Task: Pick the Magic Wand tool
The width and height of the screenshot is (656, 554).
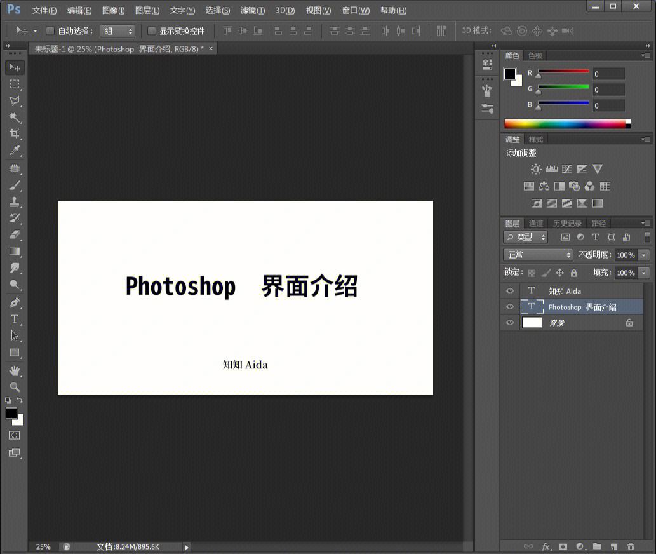Action: (15, 117)
